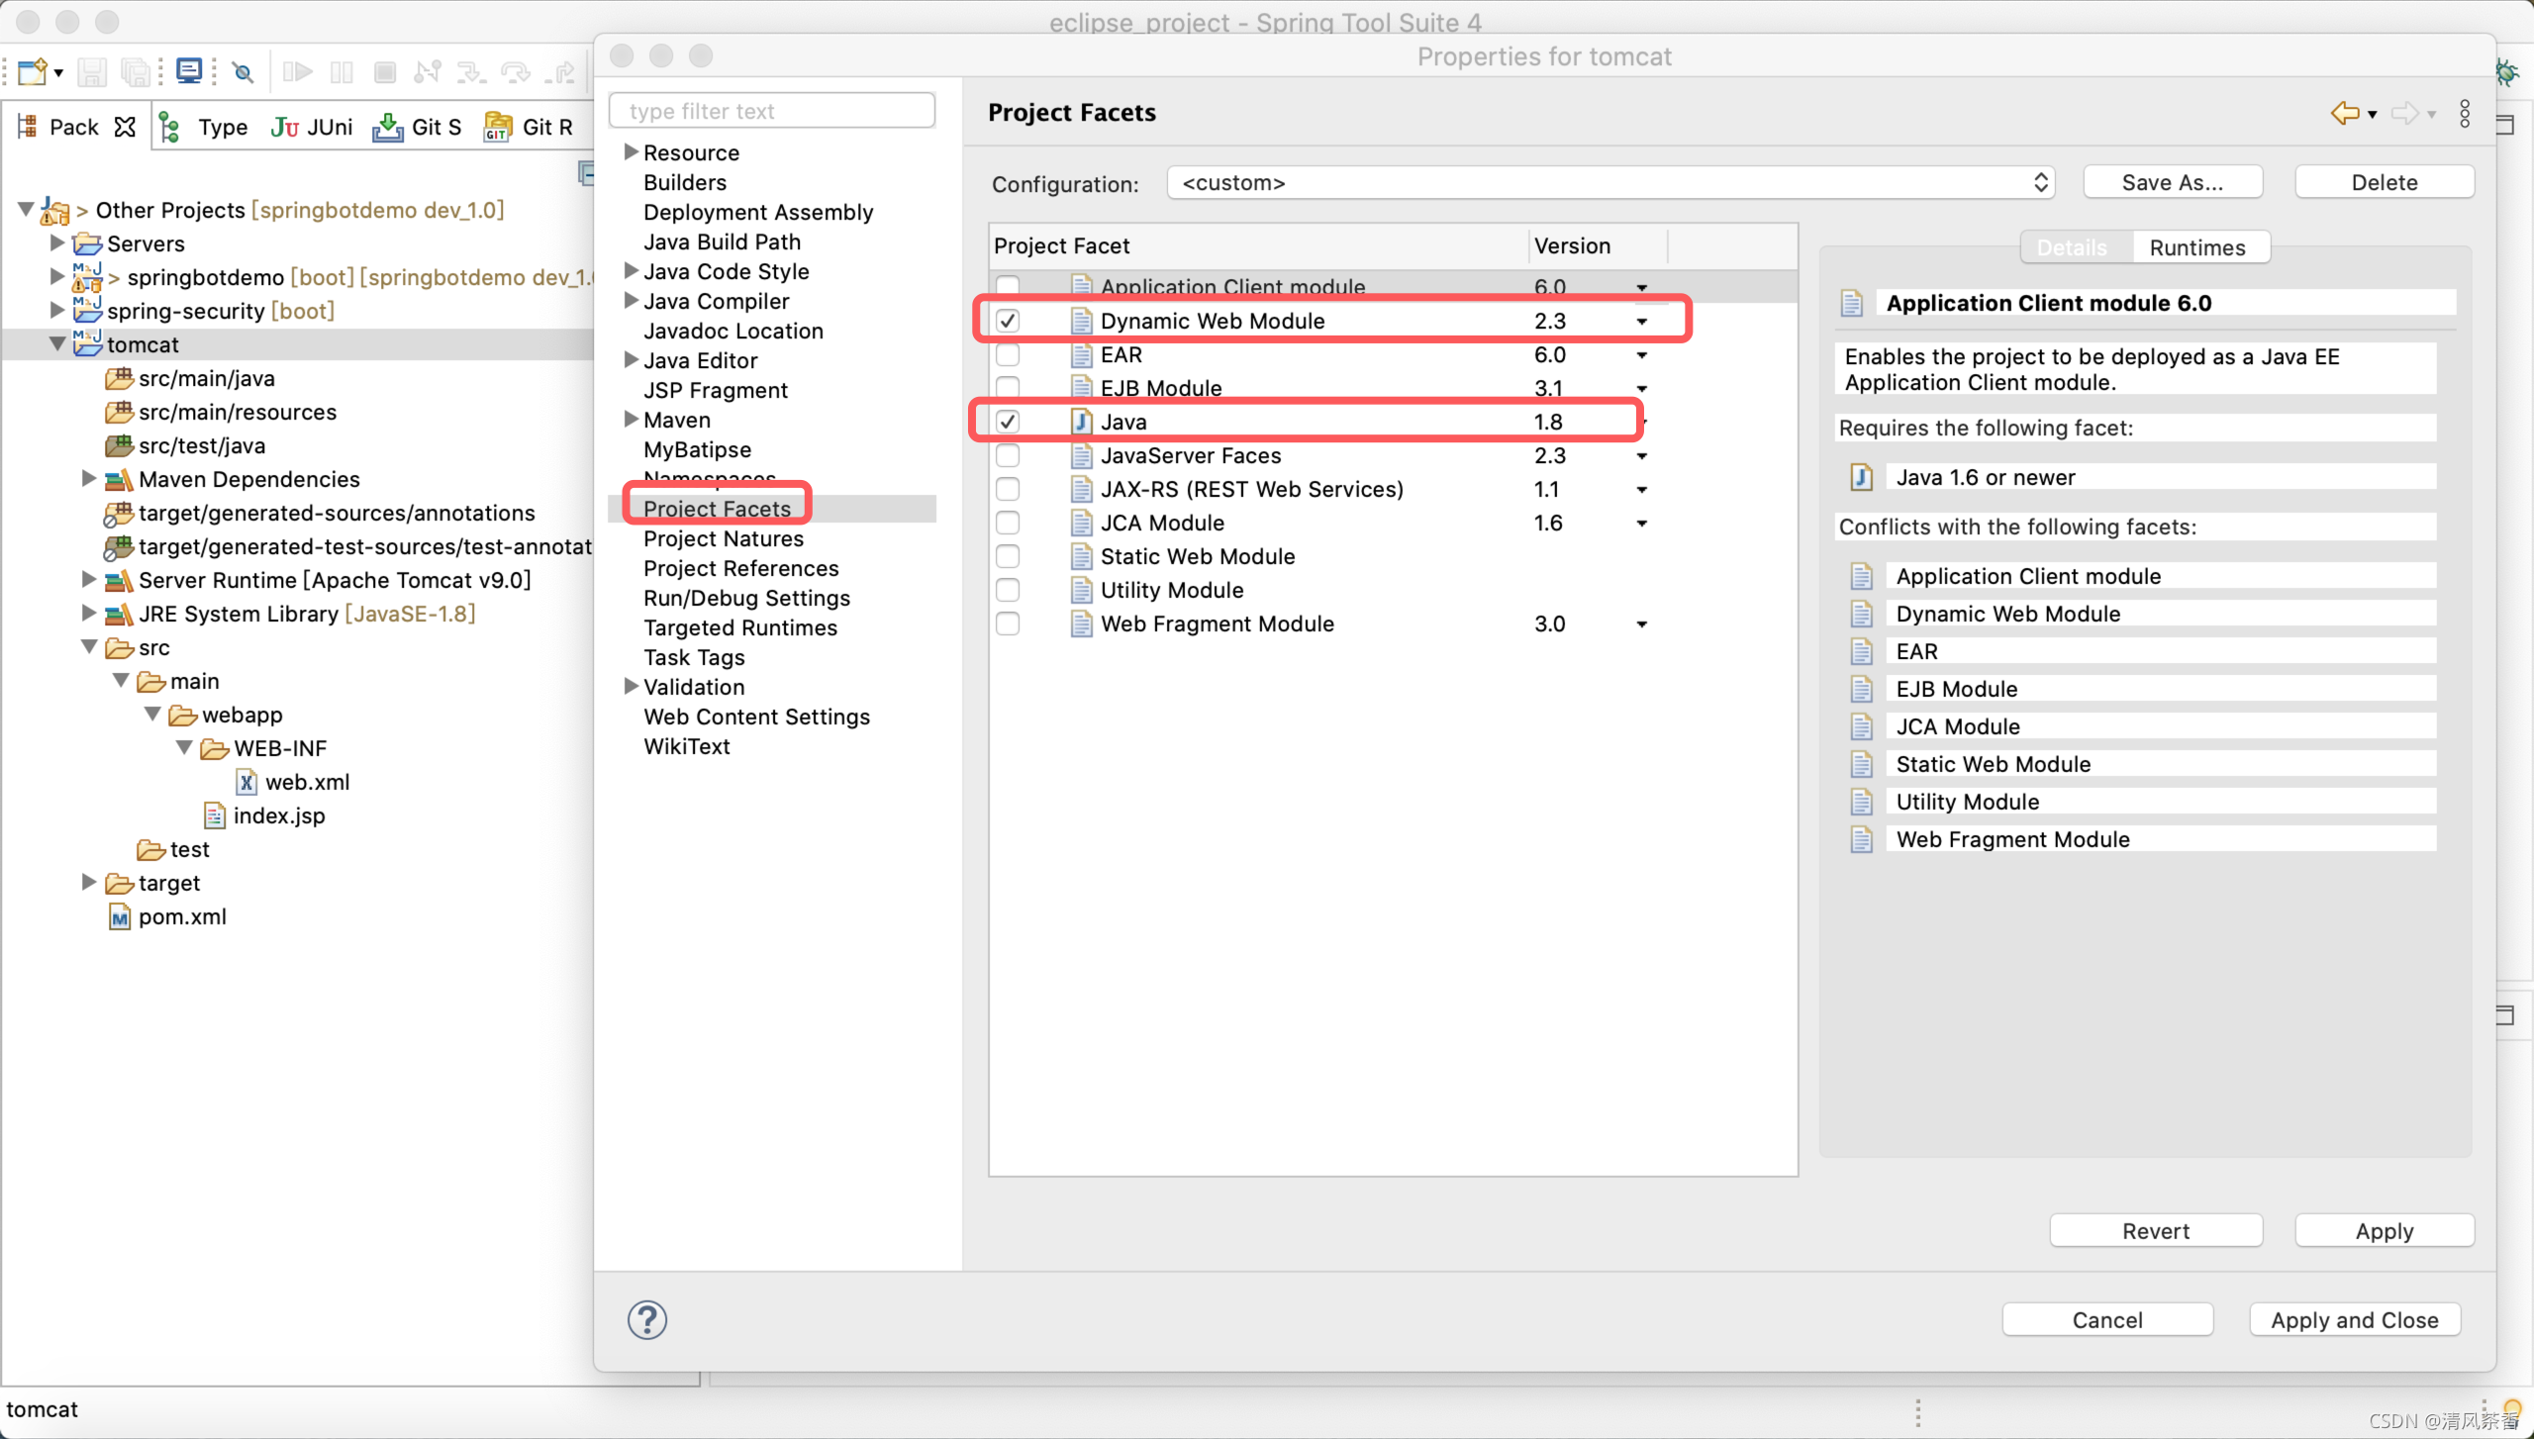Uncheck the Dynamic Web Module facet
The width and height of the screenshot is (2534, 1439).
point(1008,320)
